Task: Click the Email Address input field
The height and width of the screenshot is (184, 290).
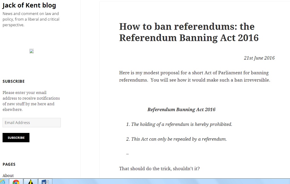Action: click(x=32, y=123)
